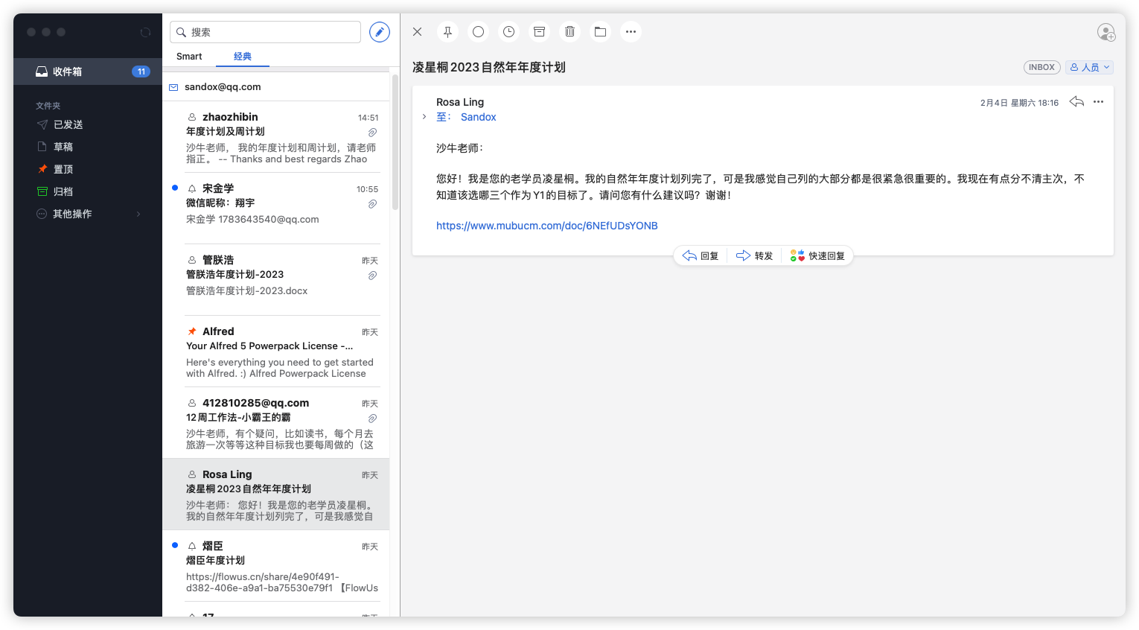Click sender name Rosa Ling in message header
Screen dimensions: 1139x630
[460, 102]
